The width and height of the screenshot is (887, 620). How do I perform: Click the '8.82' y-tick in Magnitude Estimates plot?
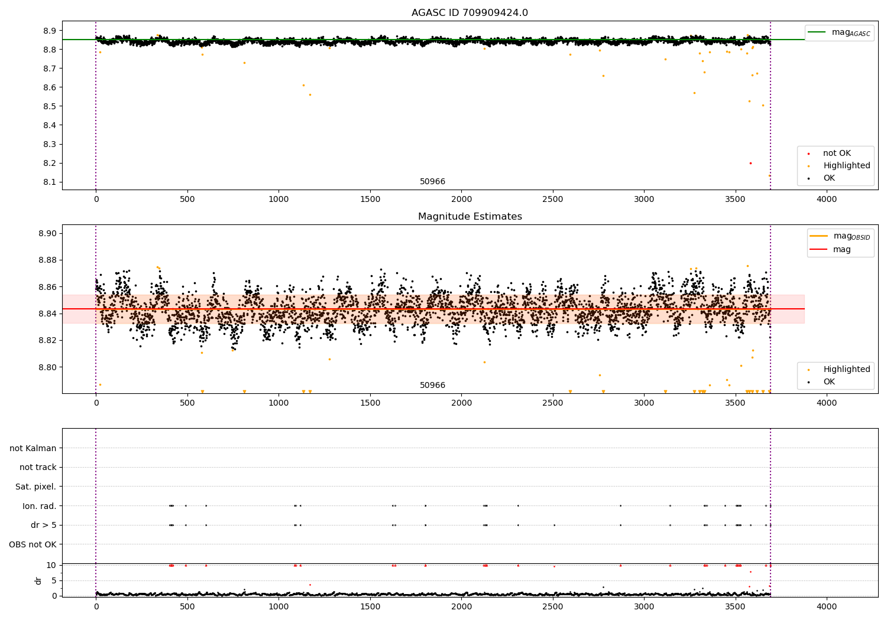(x=47, y=340)
